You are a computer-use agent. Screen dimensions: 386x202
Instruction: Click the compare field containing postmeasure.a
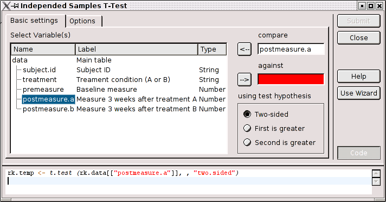tap(291, 49)
